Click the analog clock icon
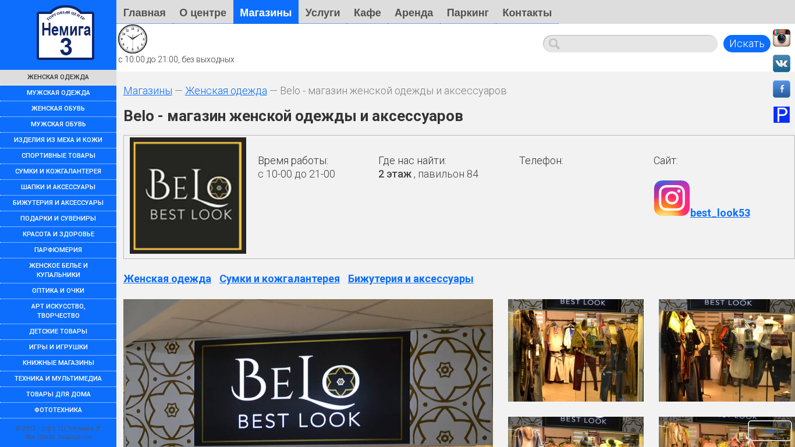Image resolution: width=795 pixels, height=447 pixels. 133,39
